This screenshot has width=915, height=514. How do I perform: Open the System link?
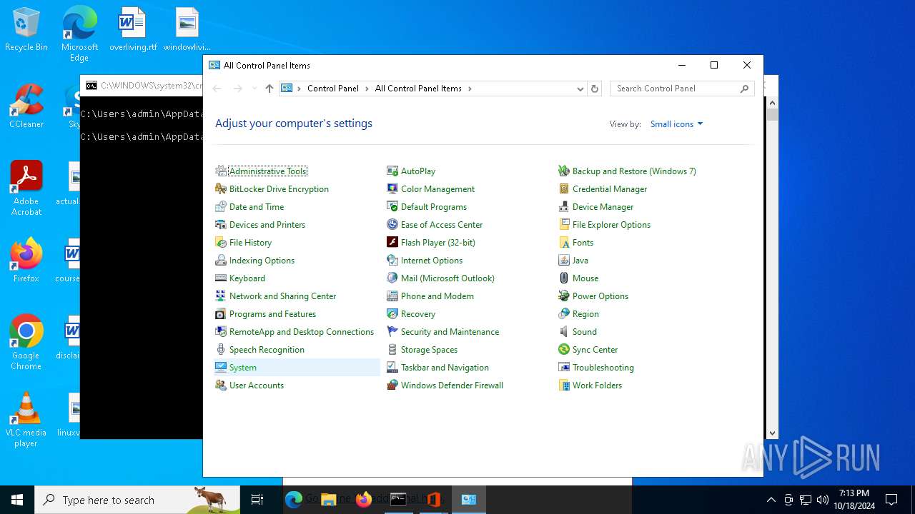[x=243, y=368]
